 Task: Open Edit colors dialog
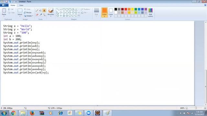150,13
